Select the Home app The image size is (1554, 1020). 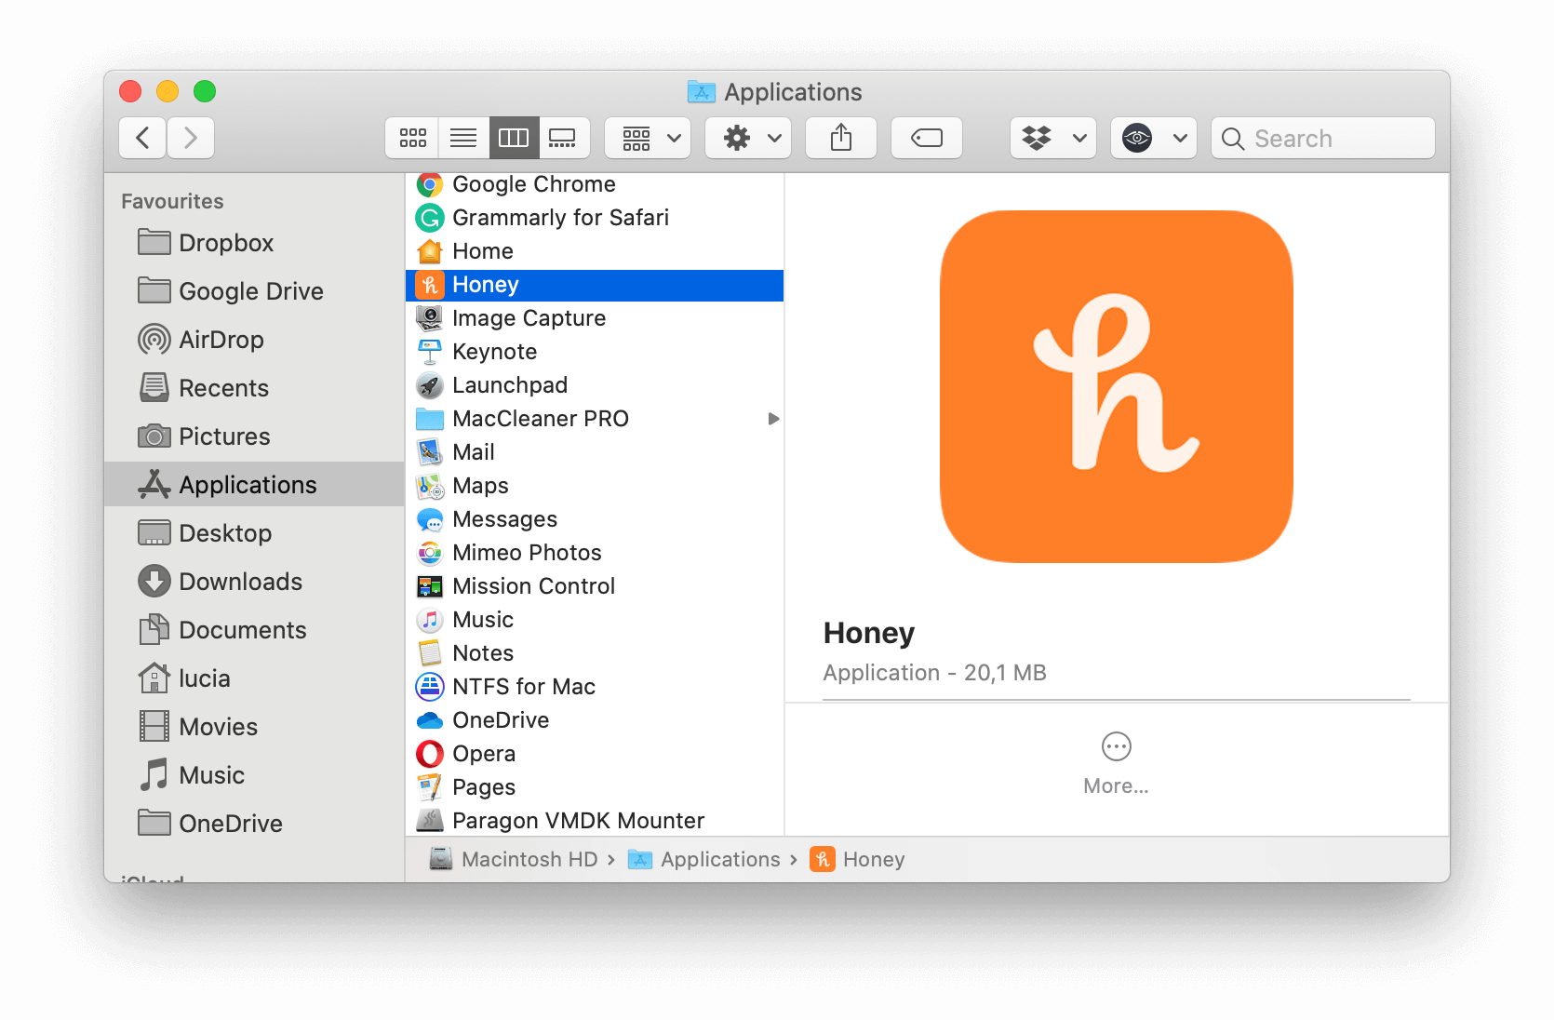coord(595,251)
